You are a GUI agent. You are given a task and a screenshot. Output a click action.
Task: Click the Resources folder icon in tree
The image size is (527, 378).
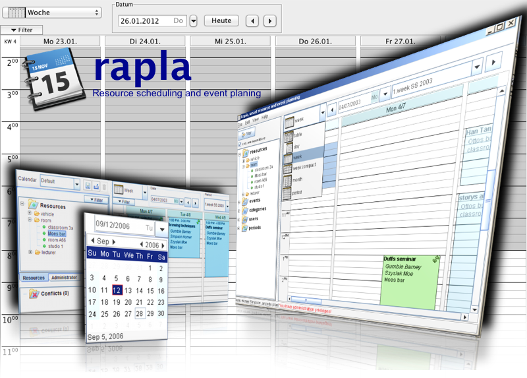pyautogui.click(x=34, y=206)
